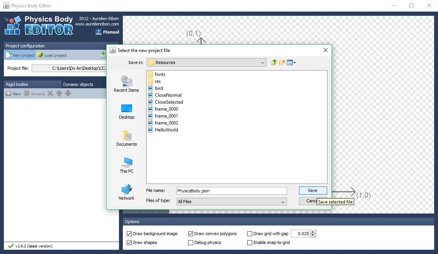Add a new rigid body

click(14, 94)
